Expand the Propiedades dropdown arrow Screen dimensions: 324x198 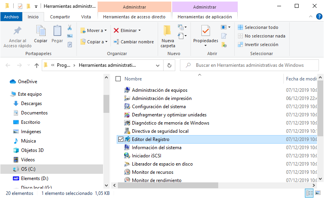(205, 46)
